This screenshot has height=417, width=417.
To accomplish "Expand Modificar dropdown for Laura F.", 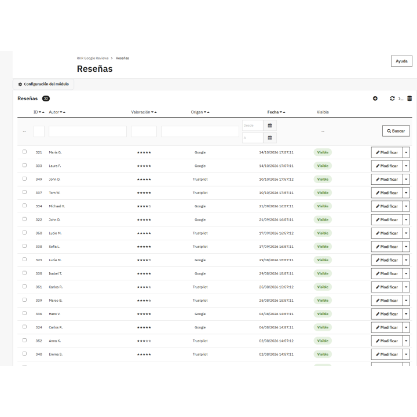I will coord(406,166).
